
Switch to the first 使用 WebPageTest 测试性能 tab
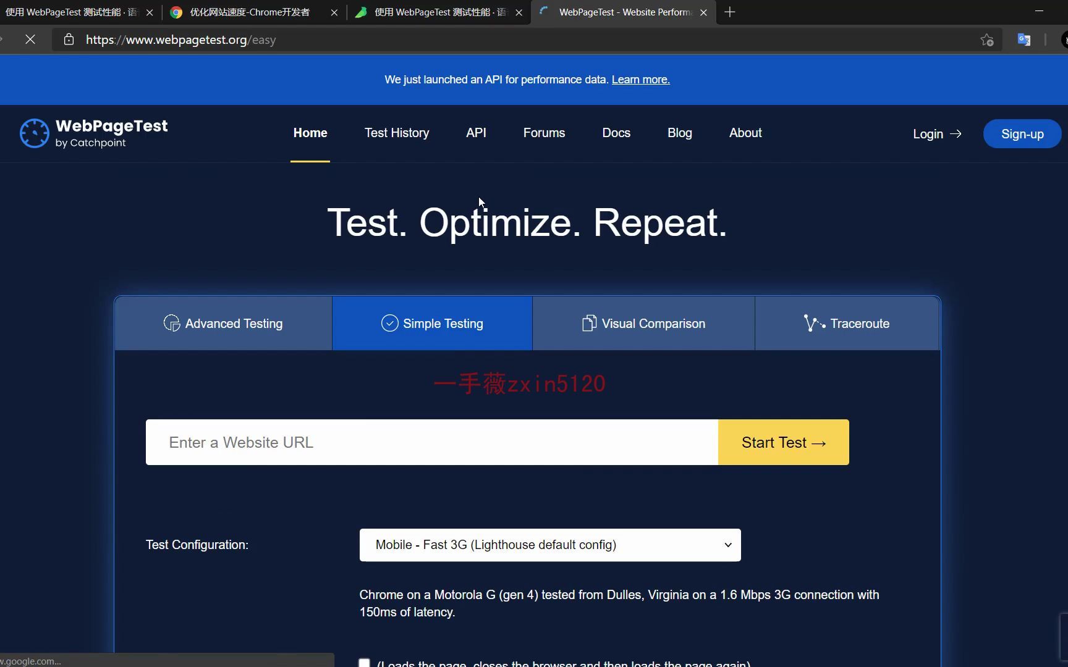71,12
